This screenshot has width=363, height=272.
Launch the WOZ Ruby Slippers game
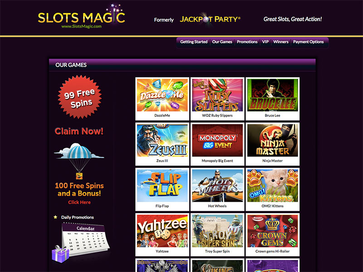pos(217,99)
